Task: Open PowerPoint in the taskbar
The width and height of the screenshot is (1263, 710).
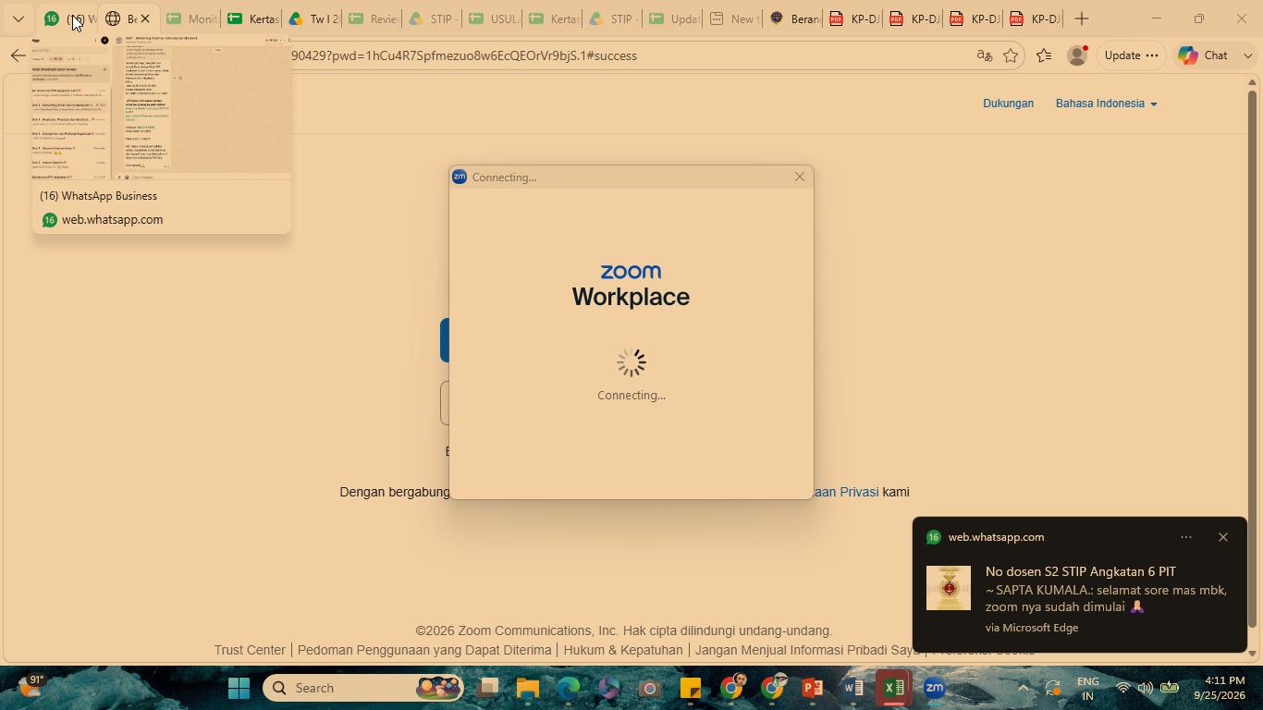Action: [x=812, y=688]
